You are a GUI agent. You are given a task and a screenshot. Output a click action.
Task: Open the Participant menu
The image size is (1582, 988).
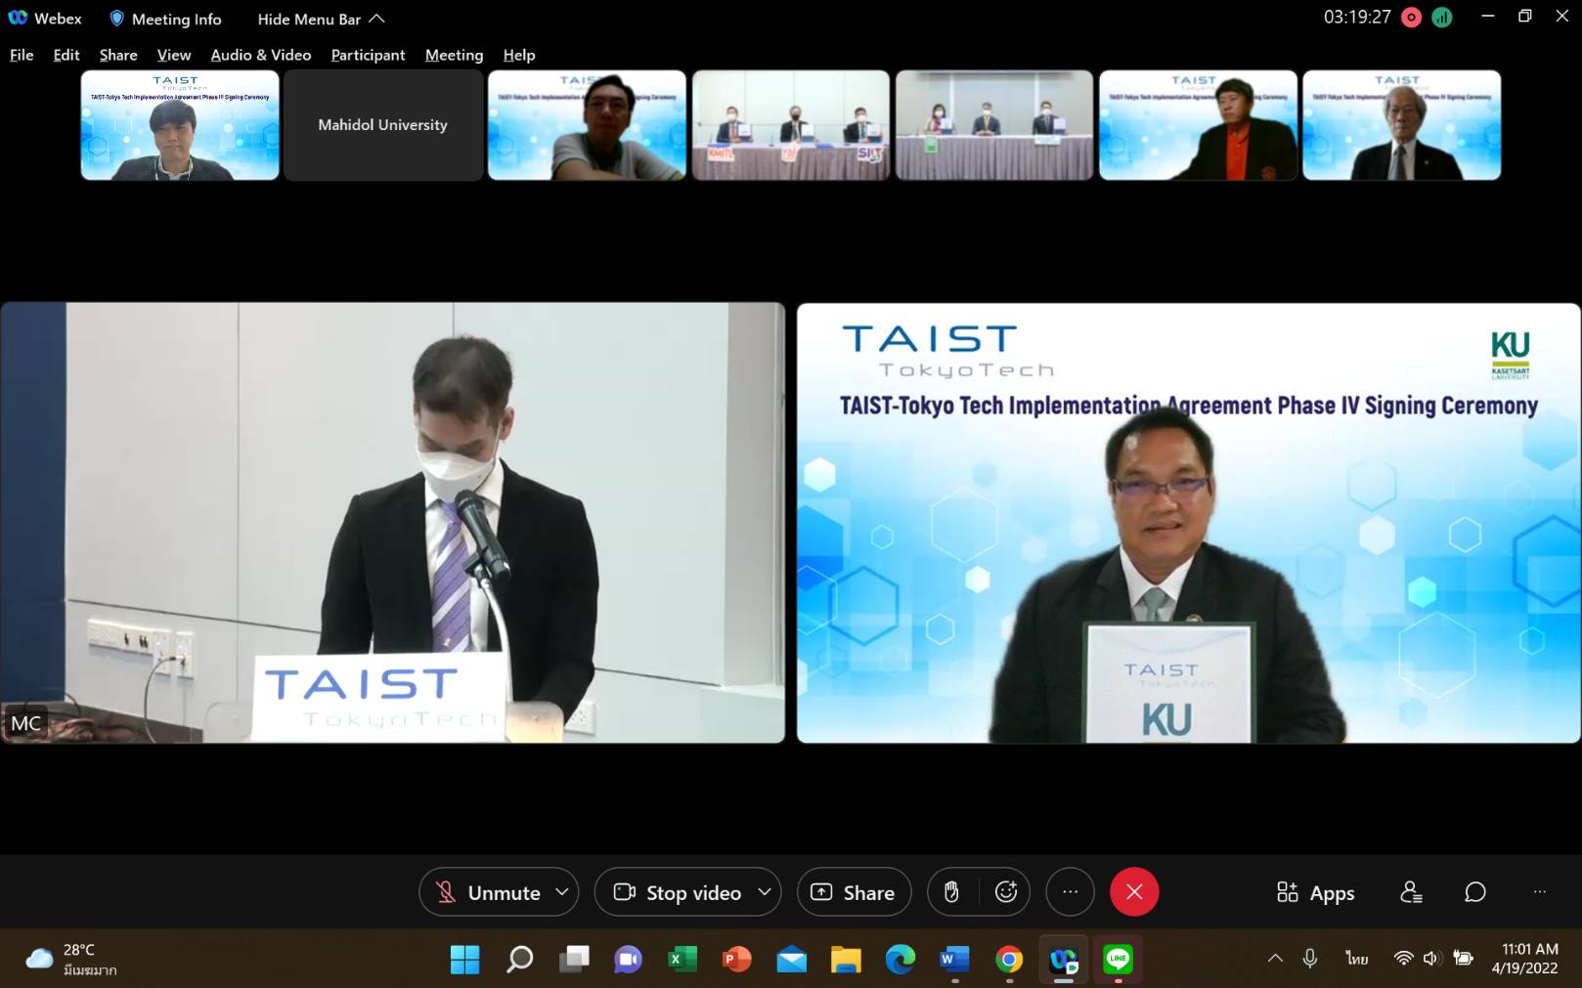coord(367,55)
